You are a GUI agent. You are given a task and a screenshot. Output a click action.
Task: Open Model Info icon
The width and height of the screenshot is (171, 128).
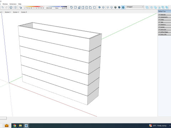click(15, 7)
